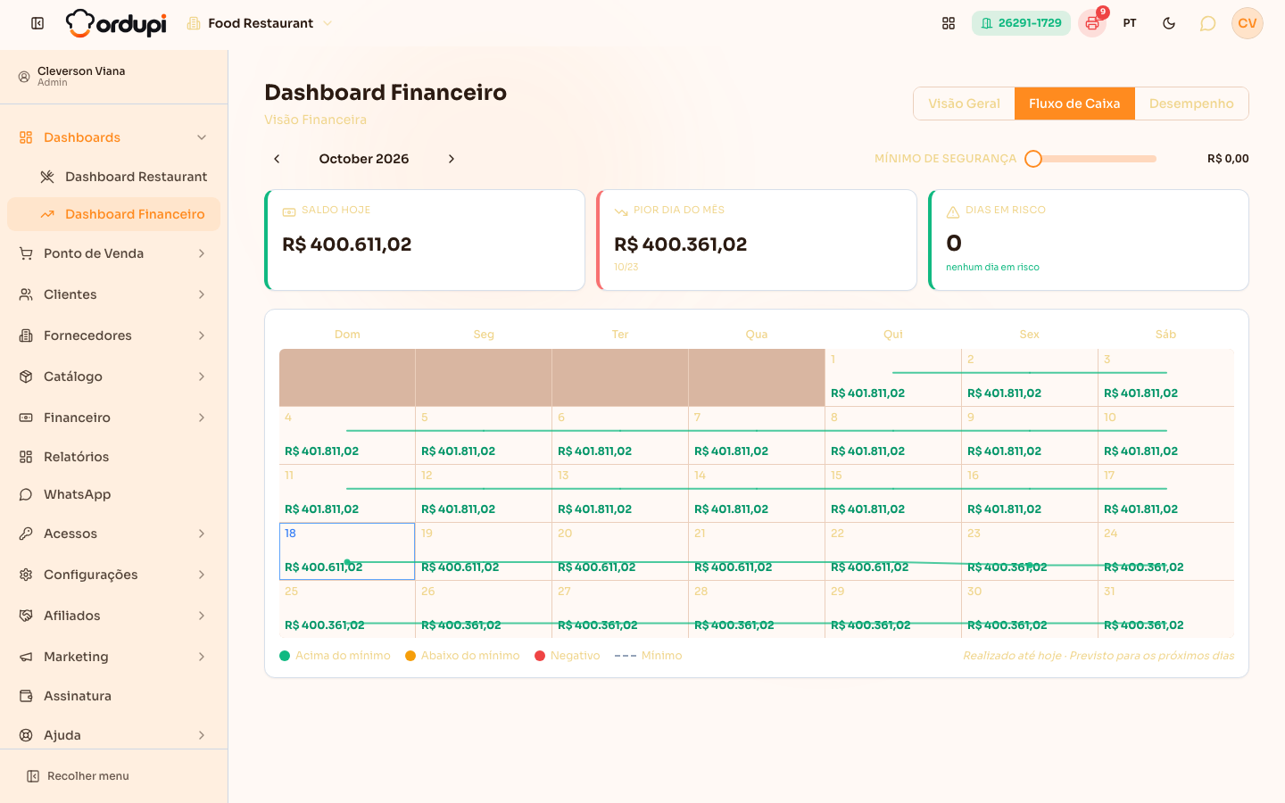Screen dimensions: 1285x803
Task: Change language via PT button
Action: pyautogui.click(x=1130, y=23)
